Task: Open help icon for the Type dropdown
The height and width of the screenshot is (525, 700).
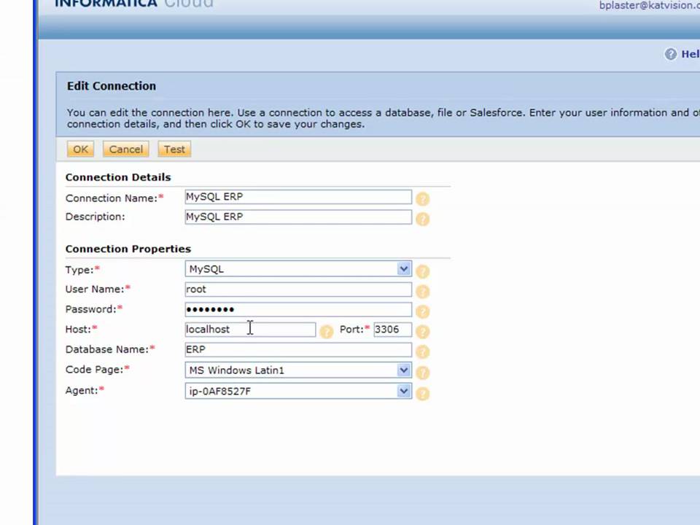Action: tap(422, 271)
